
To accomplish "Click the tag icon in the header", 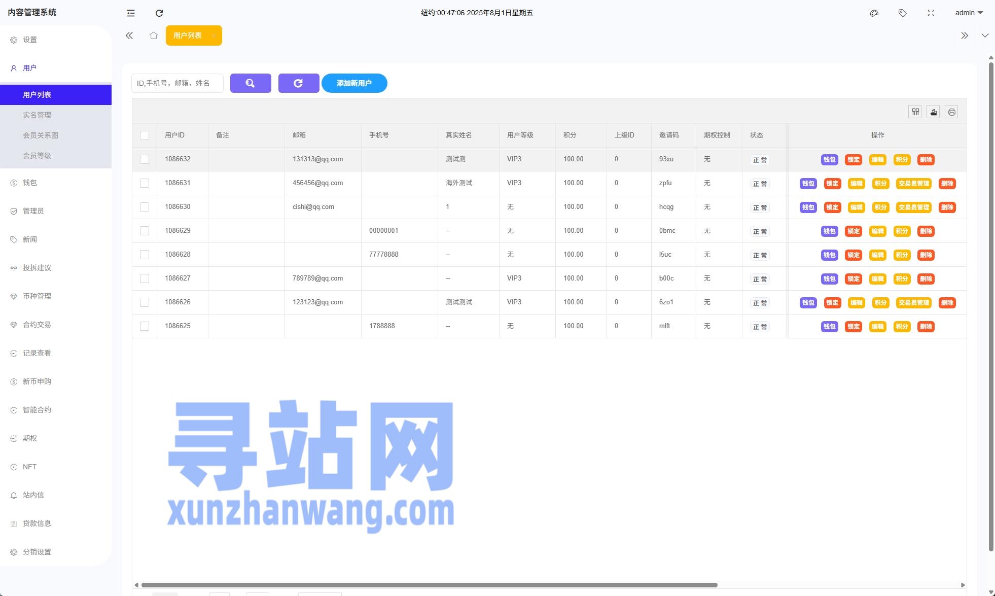I will tap(902, 13).
